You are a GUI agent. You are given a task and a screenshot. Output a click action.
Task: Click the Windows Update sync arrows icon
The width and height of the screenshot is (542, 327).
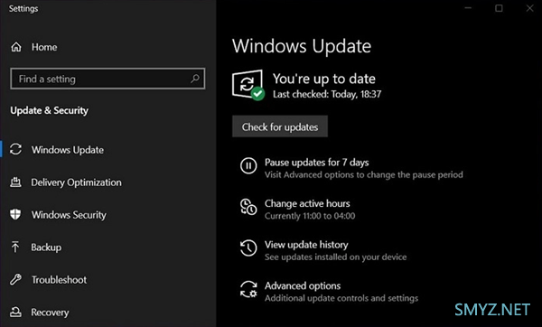point(15,149)
